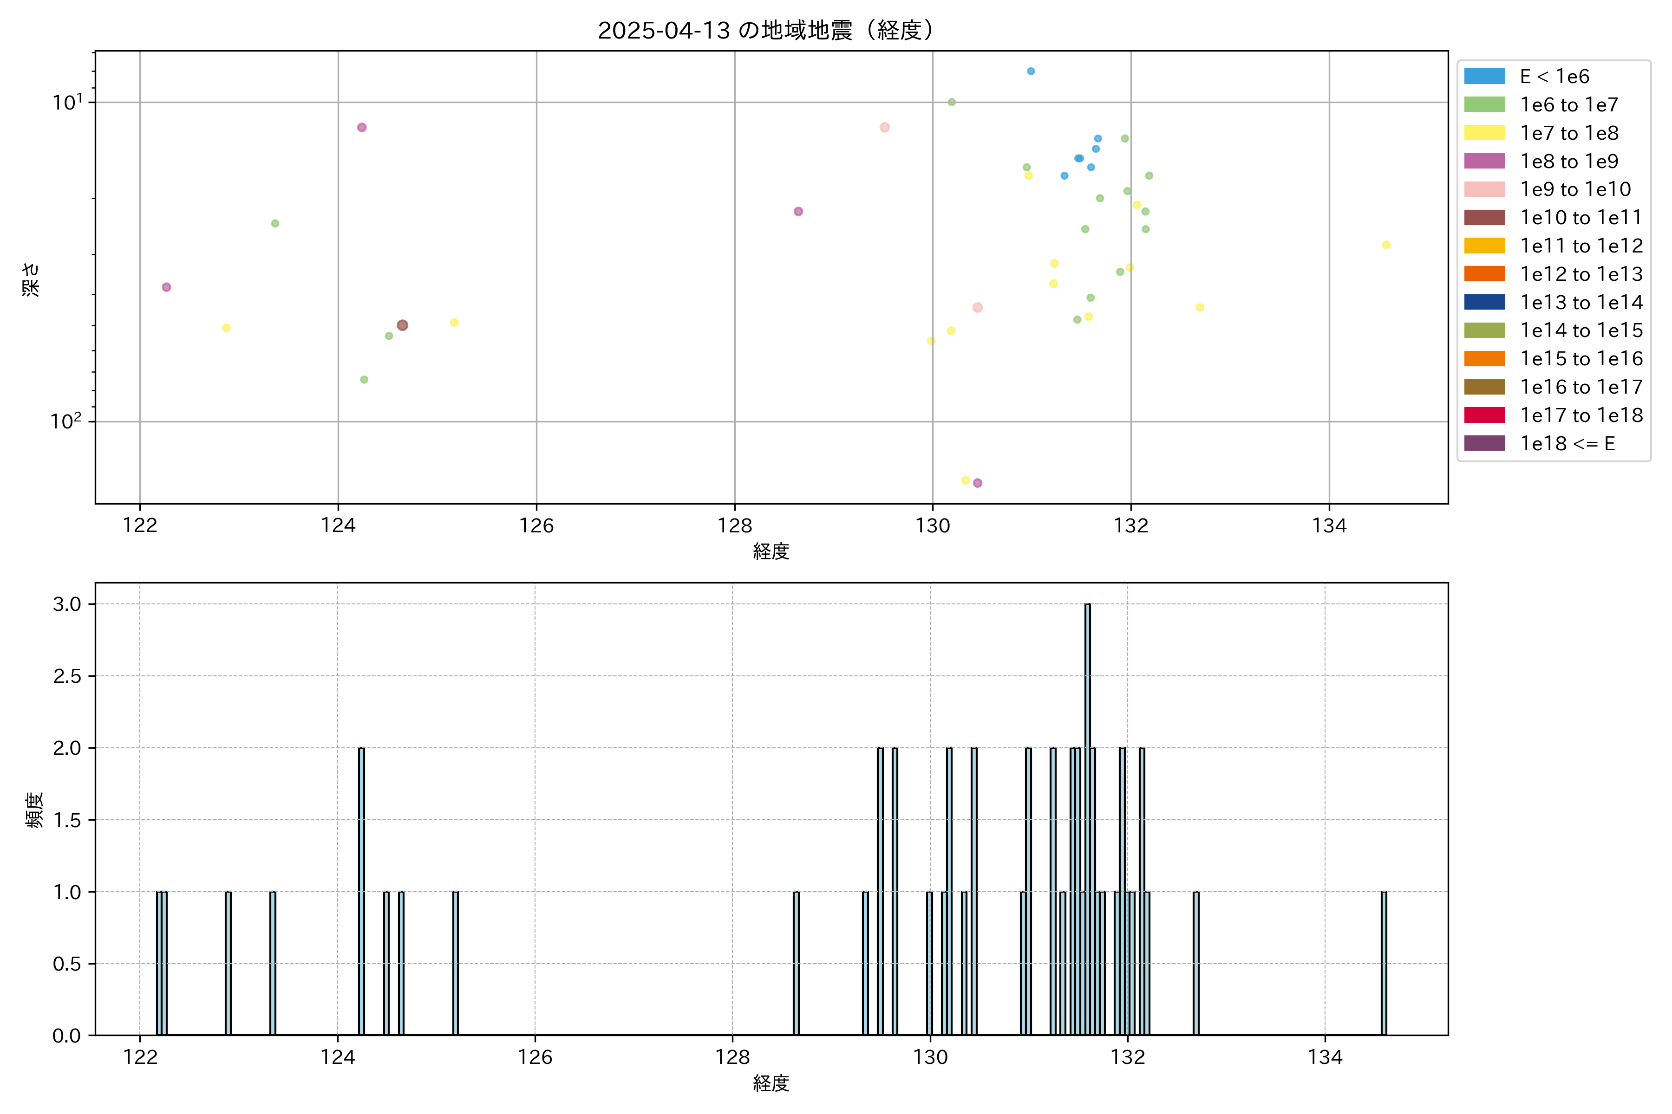Click the purple '1e8 to 1e9' legend swatch

click(x=1484, y=161)
